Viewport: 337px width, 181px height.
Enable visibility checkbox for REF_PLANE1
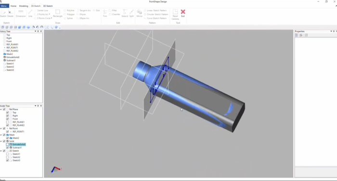(x=8, y=122)
